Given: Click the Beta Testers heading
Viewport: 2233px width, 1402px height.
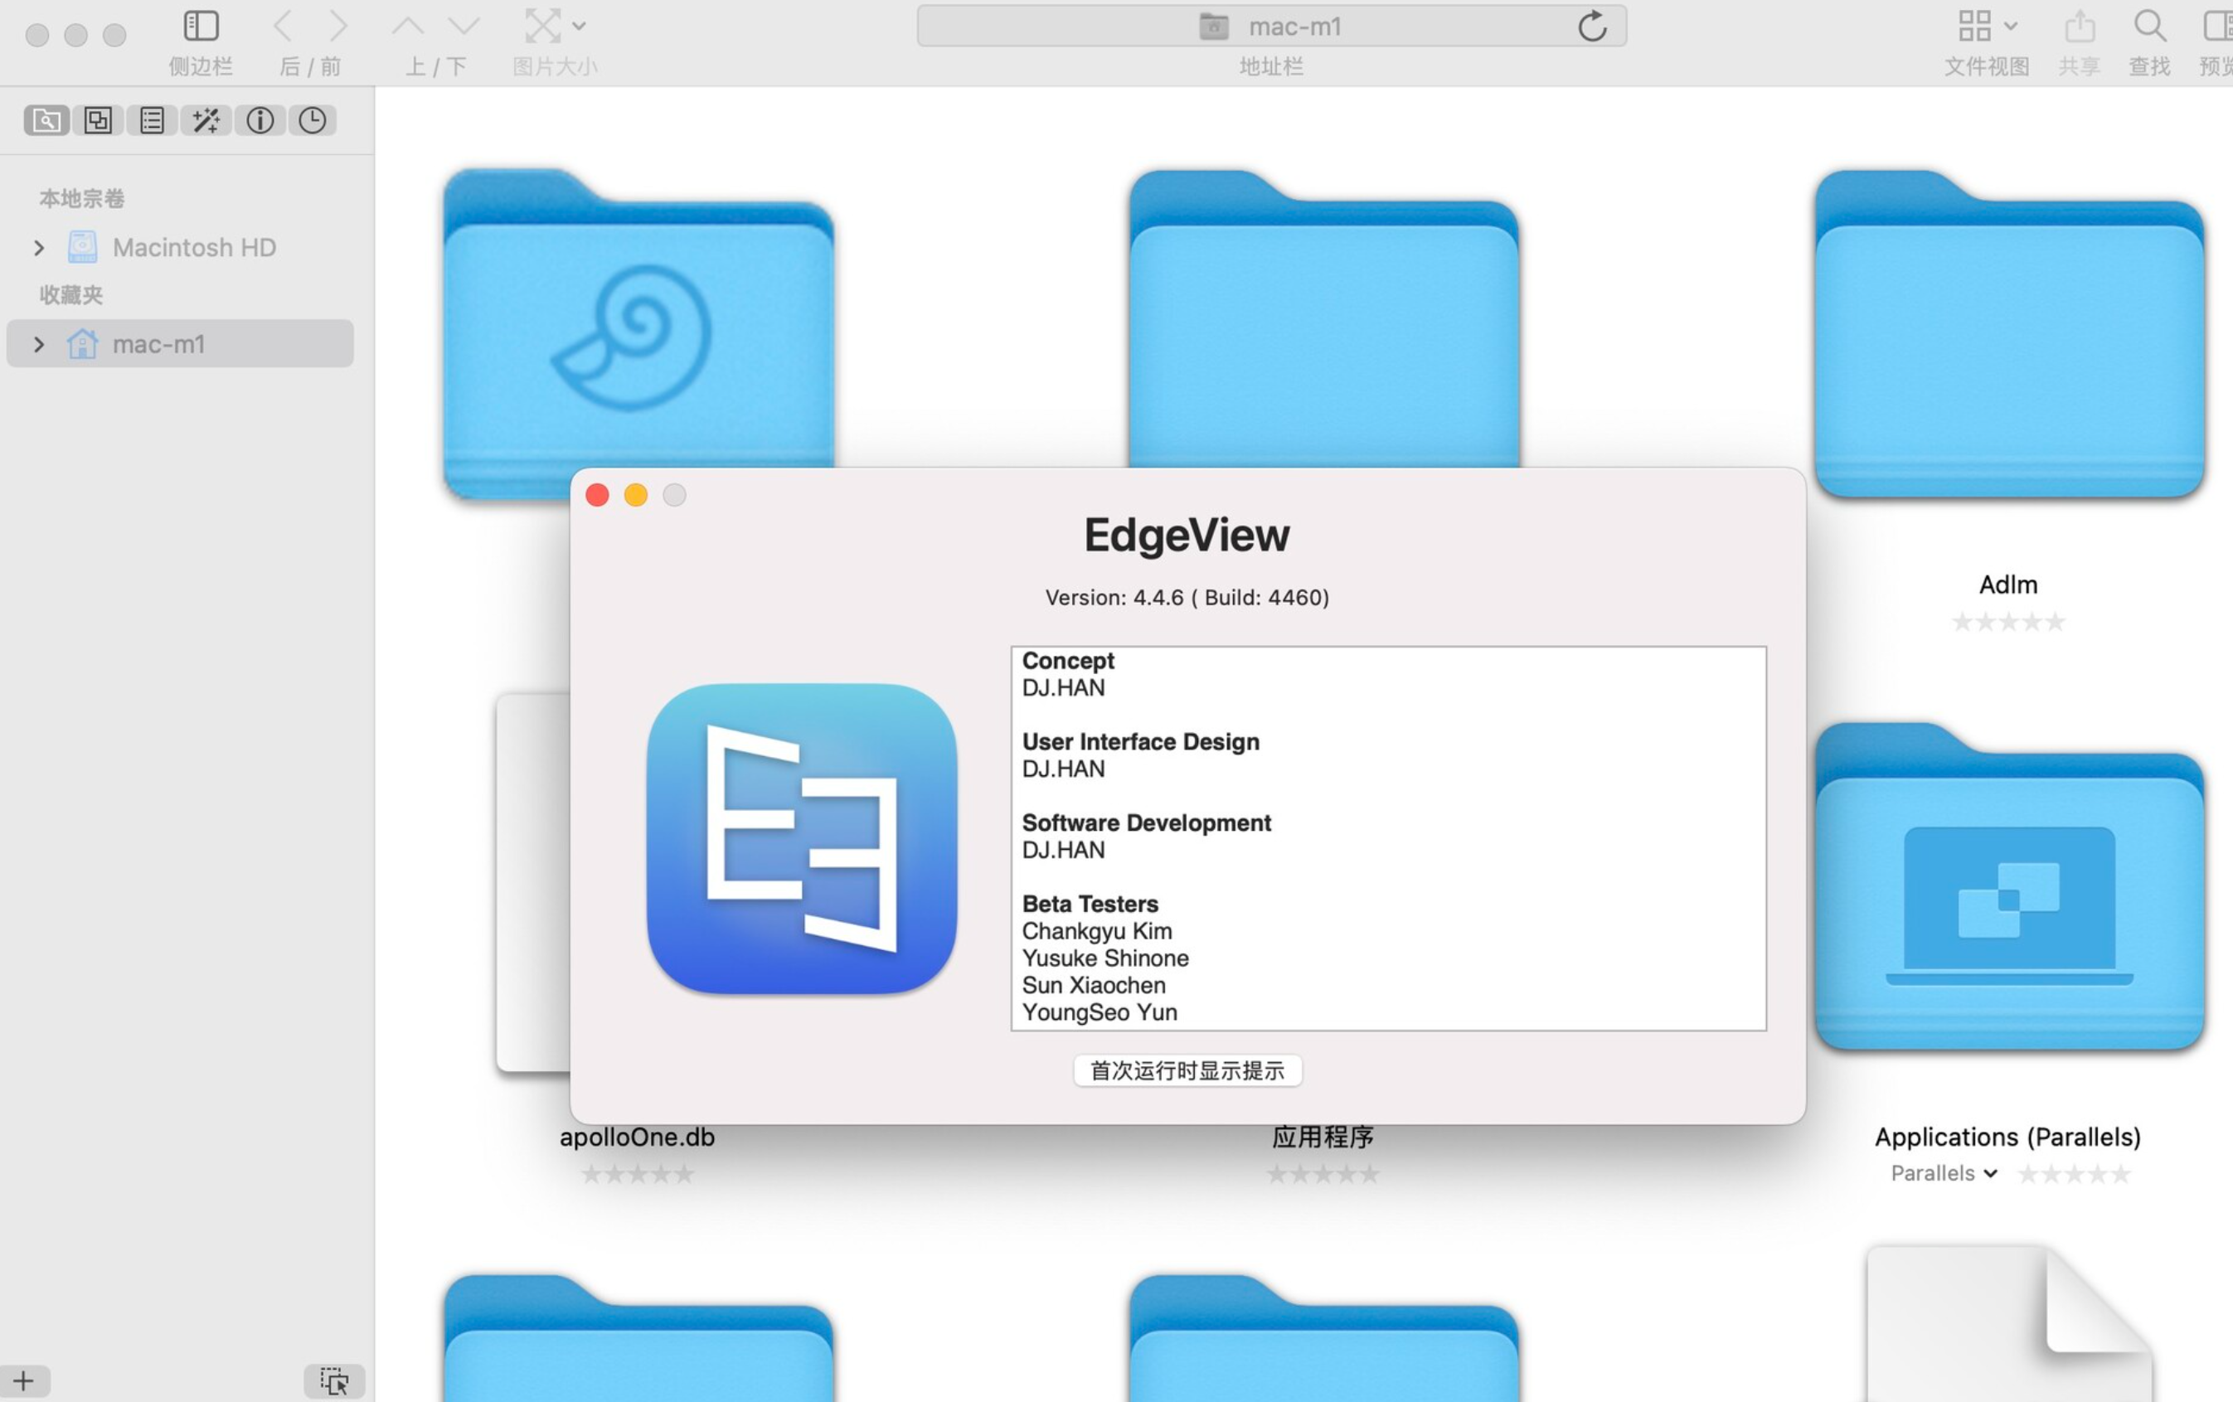Looking at the screenshot, I should (1090, 904).
